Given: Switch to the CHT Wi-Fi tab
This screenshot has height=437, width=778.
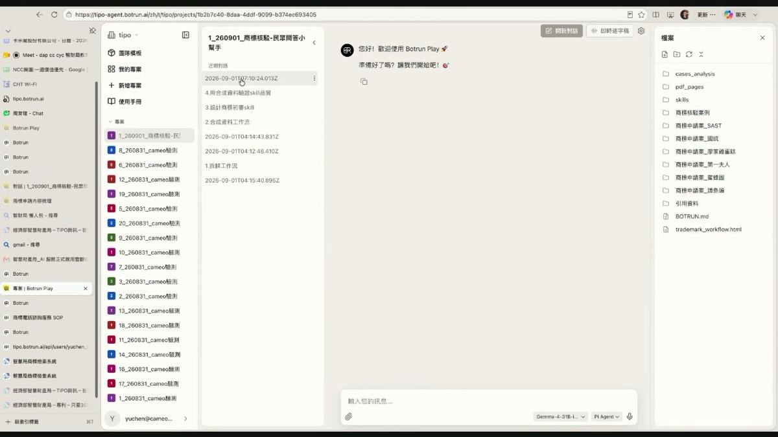Looking at the screenshot, I should [45, 84].
